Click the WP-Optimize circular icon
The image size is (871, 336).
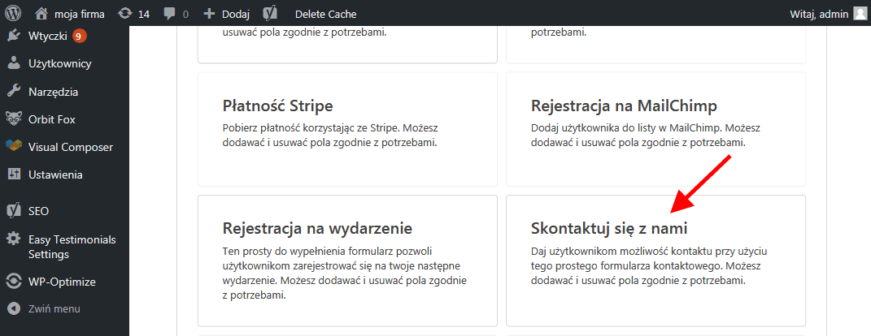click(13, 282)
